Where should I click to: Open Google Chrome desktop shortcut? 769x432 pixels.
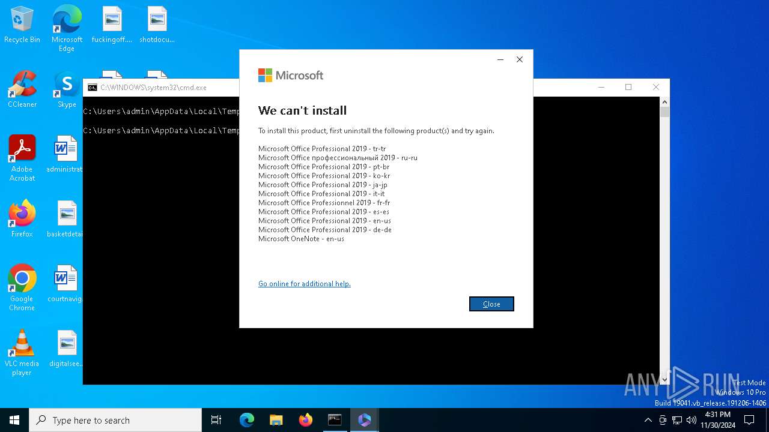coord(22,288)
